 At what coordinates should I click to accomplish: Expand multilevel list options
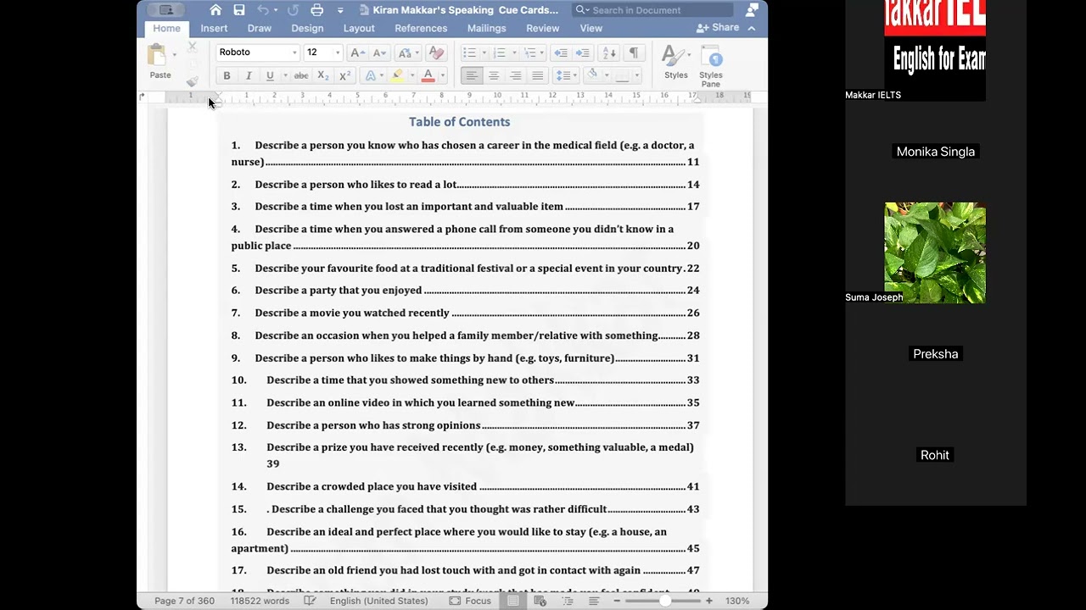(x=542, y=53)
